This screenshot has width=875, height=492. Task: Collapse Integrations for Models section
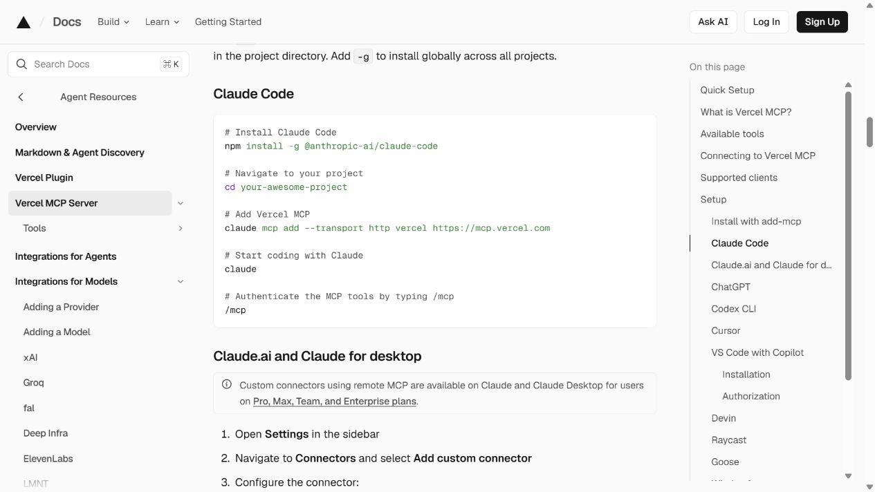181,281
